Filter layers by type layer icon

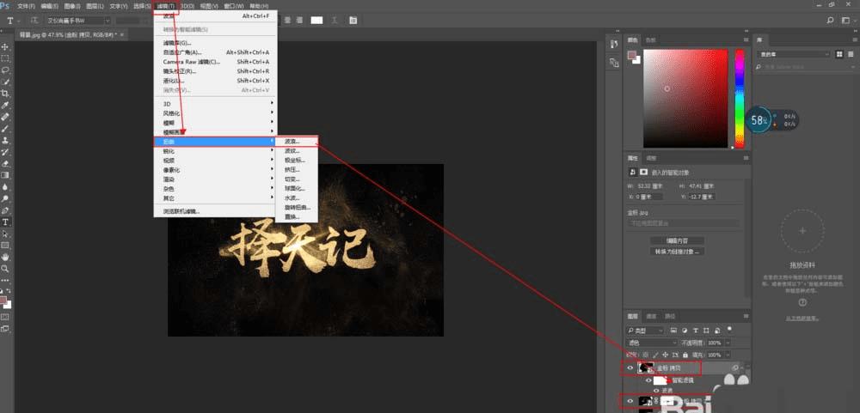[696, 331]
